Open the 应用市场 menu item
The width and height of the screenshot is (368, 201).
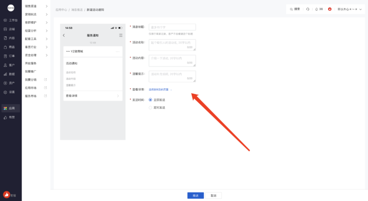point(36,88)
